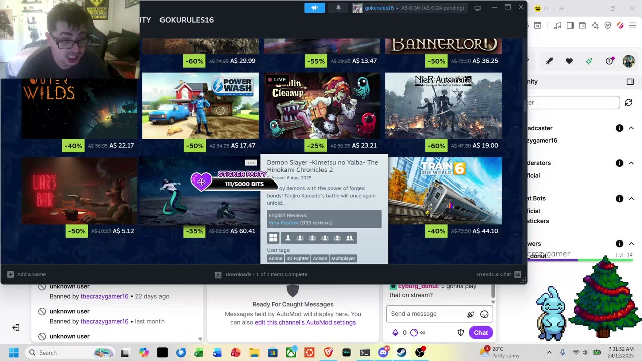Open the browser hamburger menu
Viewport: 642px width, 361px height.
(632, 26)
